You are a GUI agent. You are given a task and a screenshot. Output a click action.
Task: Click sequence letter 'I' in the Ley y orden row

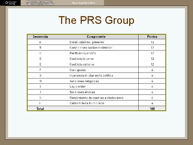coord(40,86)
